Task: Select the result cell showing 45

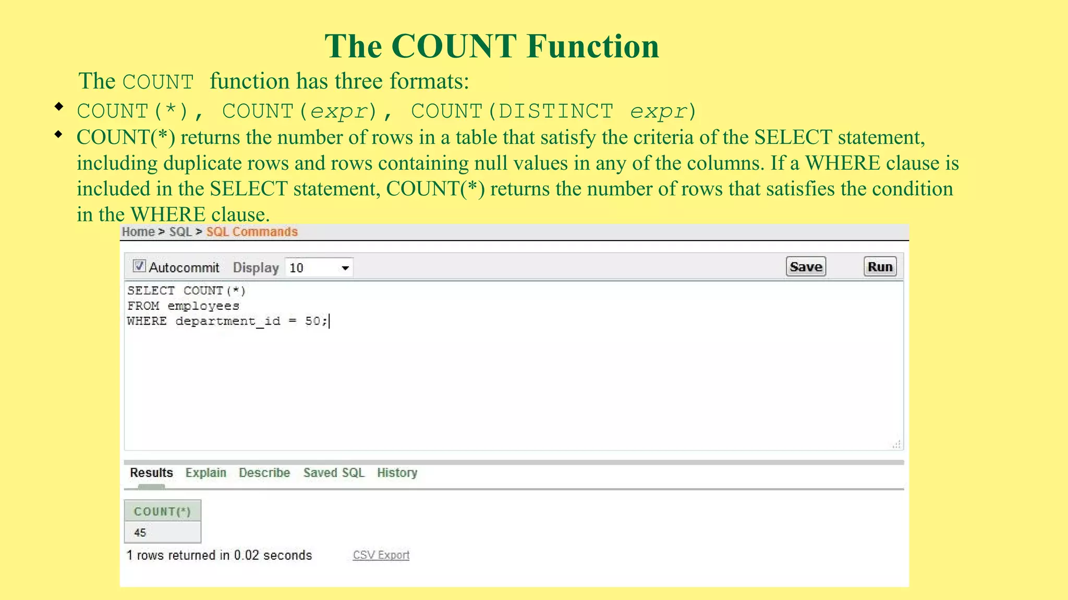Action: tap(163, 532)
